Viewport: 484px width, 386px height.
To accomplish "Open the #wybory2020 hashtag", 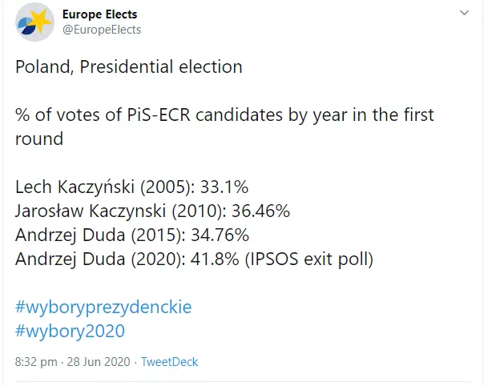I will coord(71,331).
